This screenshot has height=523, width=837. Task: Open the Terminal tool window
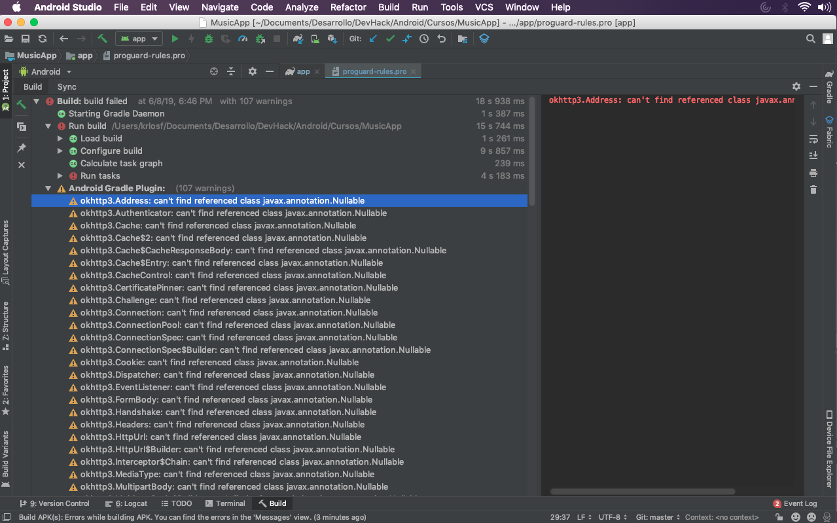point(225,503)
